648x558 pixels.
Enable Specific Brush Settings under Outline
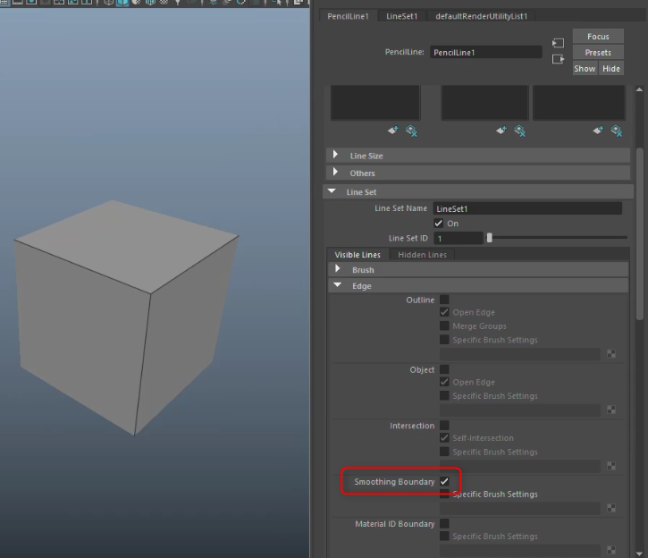[444, 339]
